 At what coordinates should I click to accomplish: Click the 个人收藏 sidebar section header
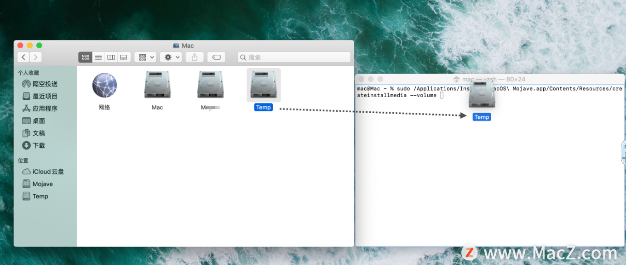(29, 73)
